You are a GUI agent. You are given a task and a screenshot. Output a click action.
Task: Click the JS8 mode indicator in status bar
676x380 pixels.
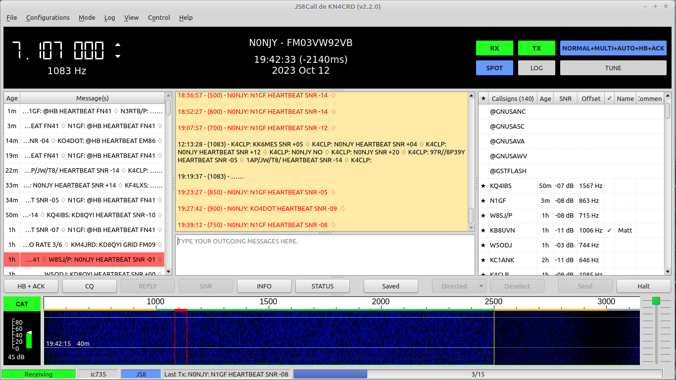click(140, 374)
